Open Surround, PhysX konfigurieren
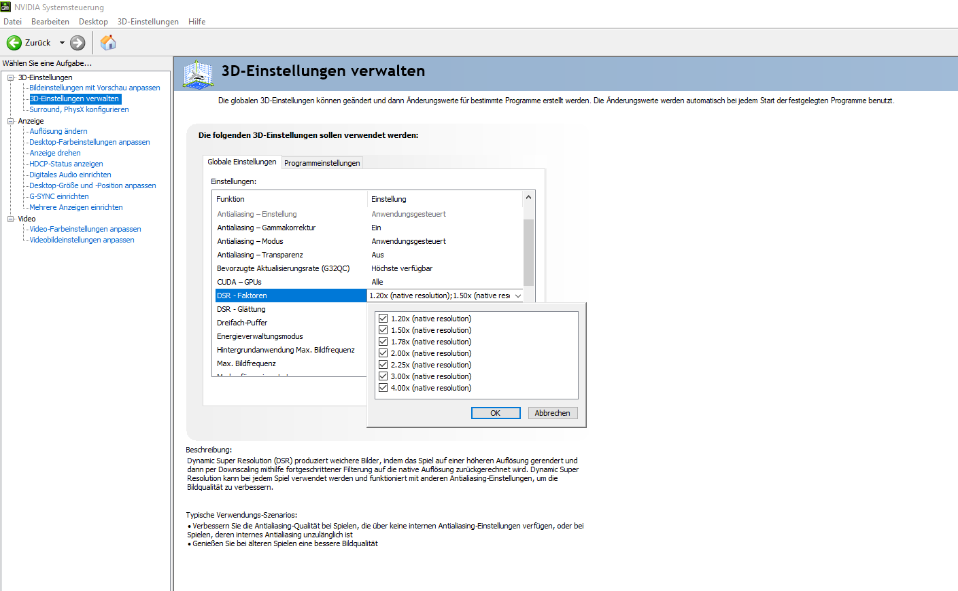The height and width of the screenshot is (591, 958). pos(79,109)
